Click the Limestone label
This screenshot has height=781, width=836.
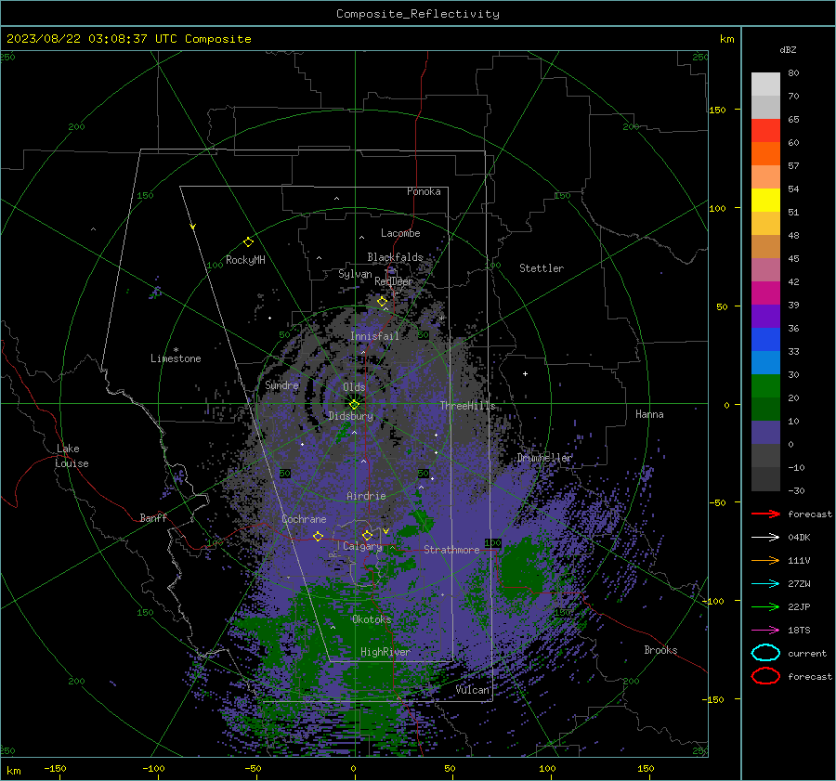click(x=176, y=358)
